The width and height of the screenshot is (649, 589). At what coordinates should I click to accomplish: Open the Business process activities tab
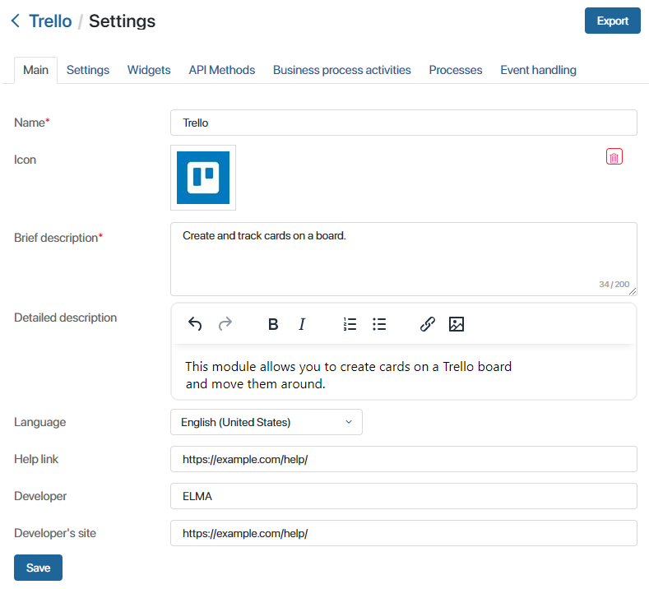point(342,70)
